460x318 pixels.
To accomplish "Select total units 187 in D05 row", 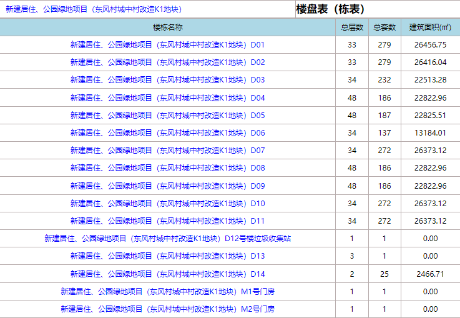I will (x=384, y=116).
